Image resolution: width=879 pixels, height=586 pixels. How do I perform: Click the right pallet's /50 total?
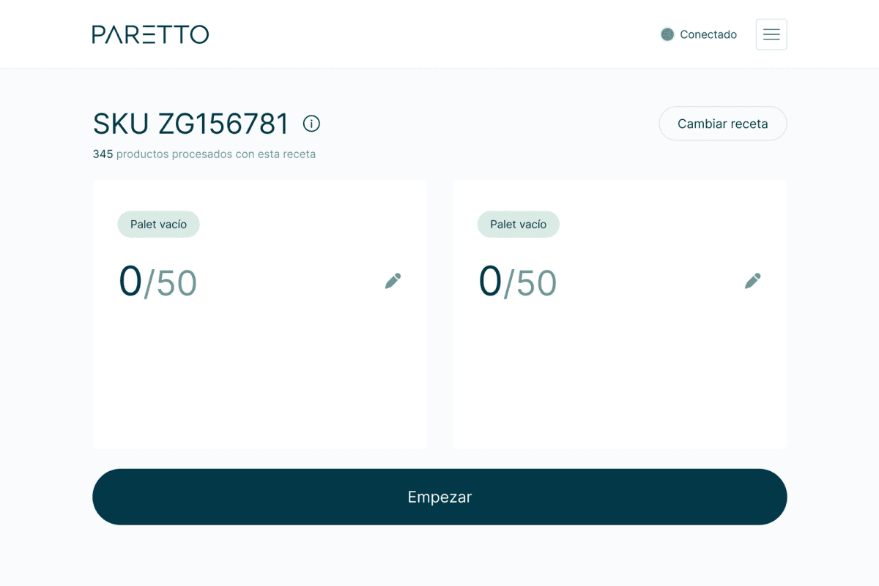pyautogui.click(x=530, y=283)
